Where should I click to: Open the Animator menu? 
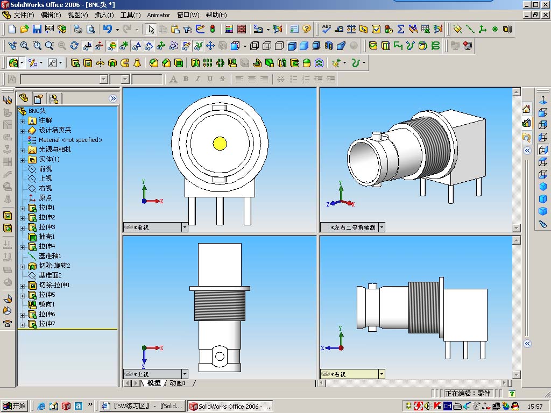click(x=159, y=15)
